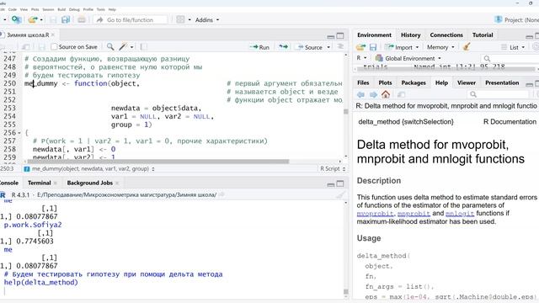The image size is (539, 303).
Task: Switch to the History tab
Action: point(410,35)
